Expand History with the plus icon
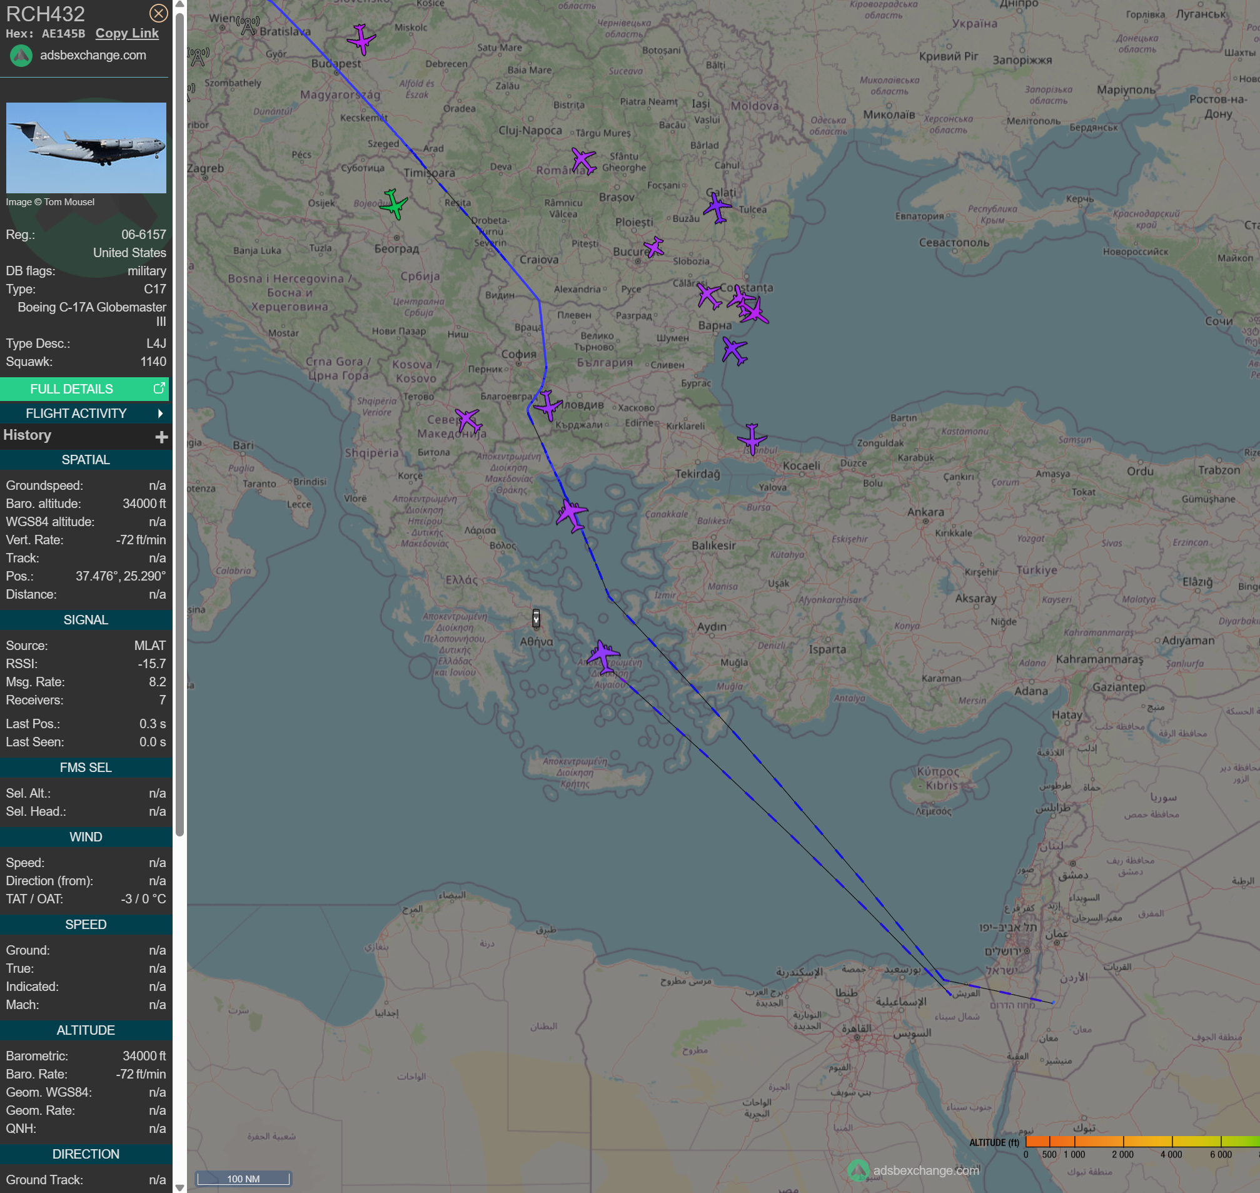 pos(161,436)
